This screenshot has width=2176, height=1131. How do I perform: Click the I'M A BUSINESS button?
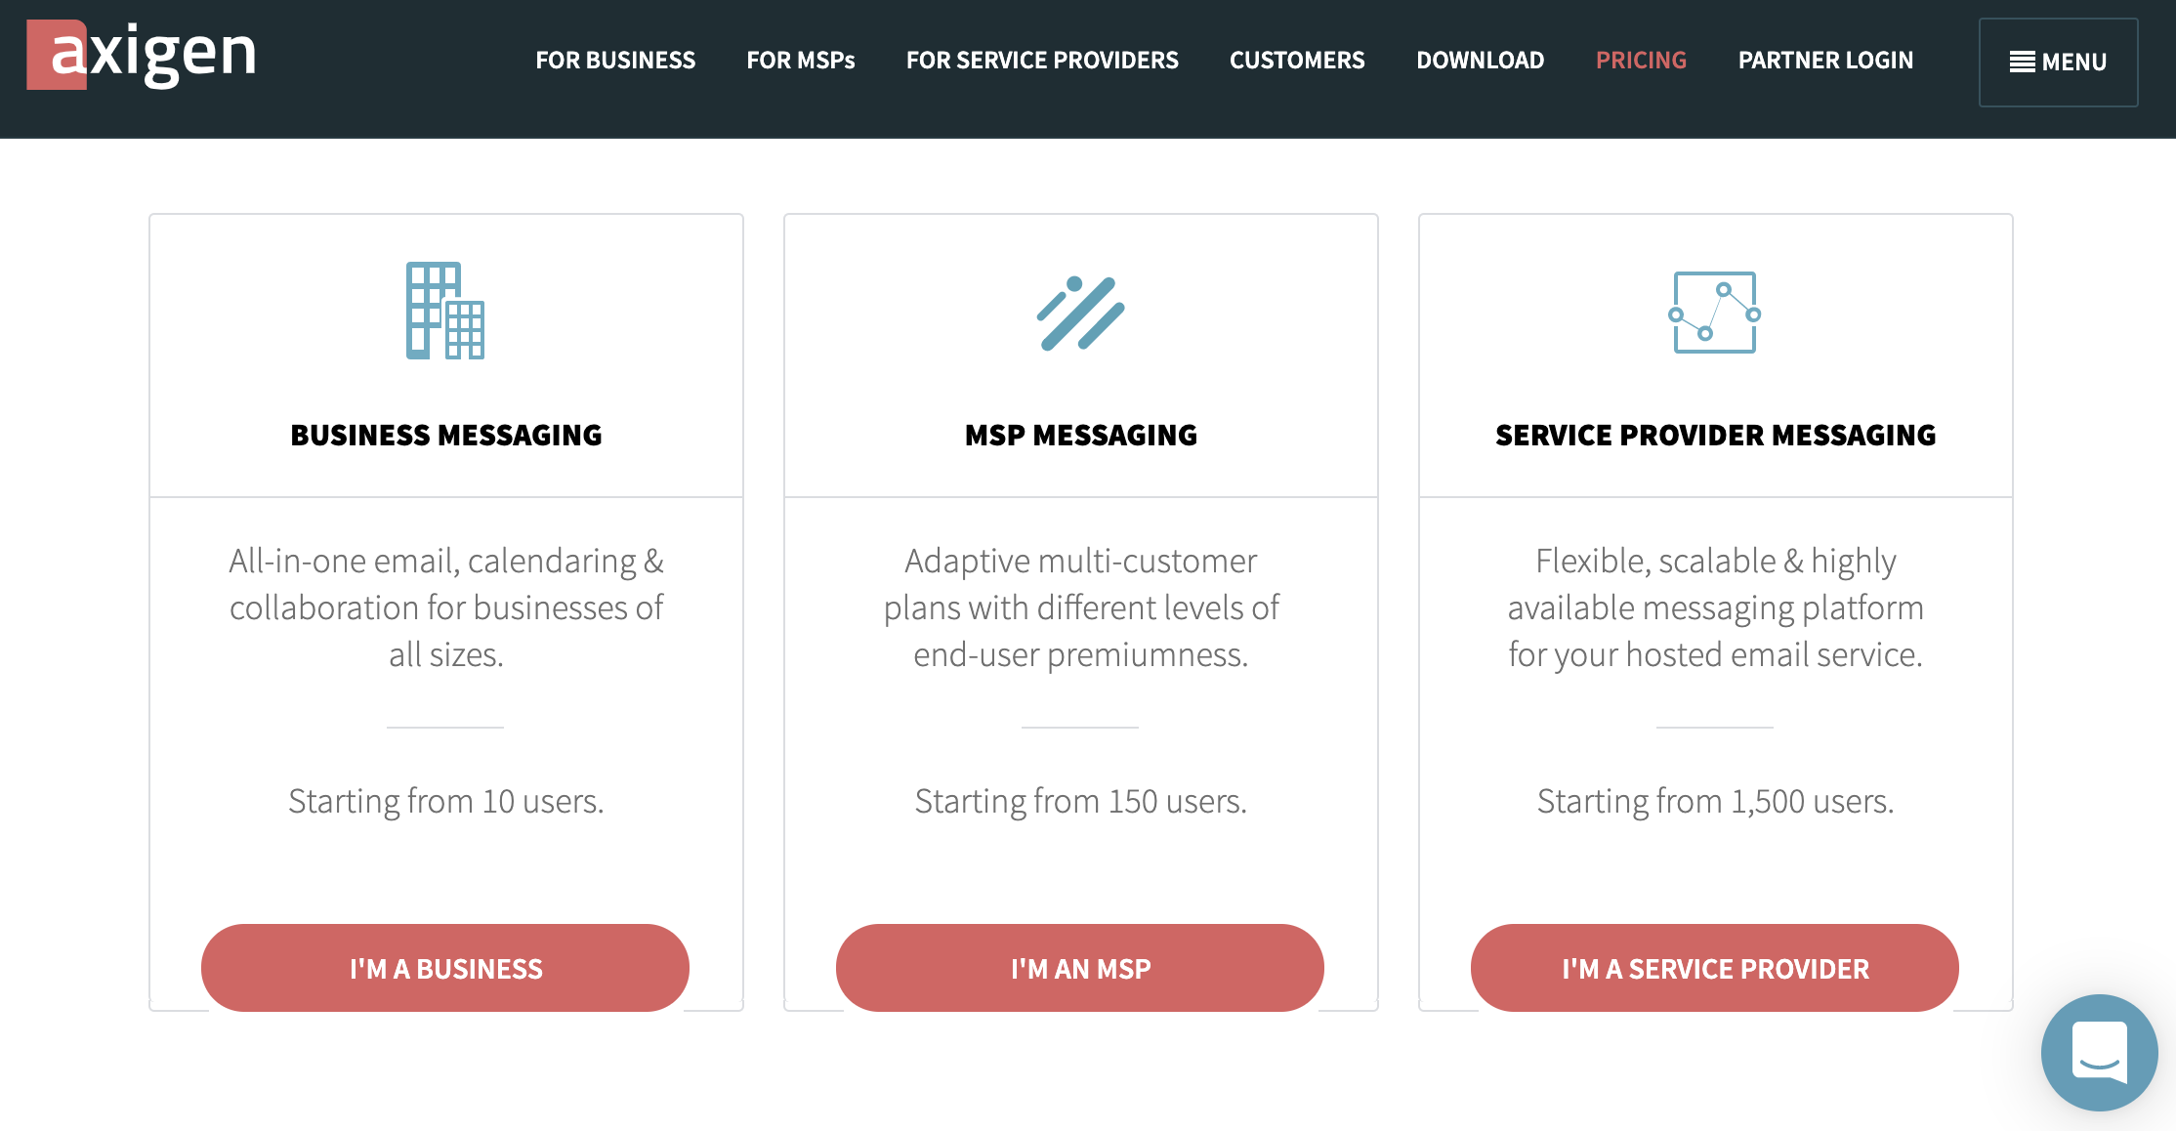(x=446, y=967)
